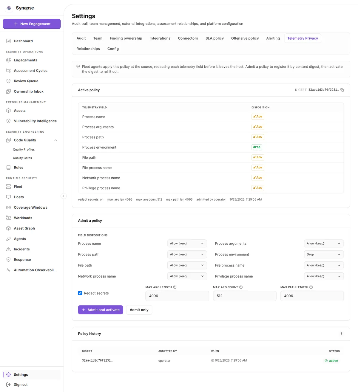Open the Process environment disposition dropdown
Screen dimensions: 358x392
[324, 255]
